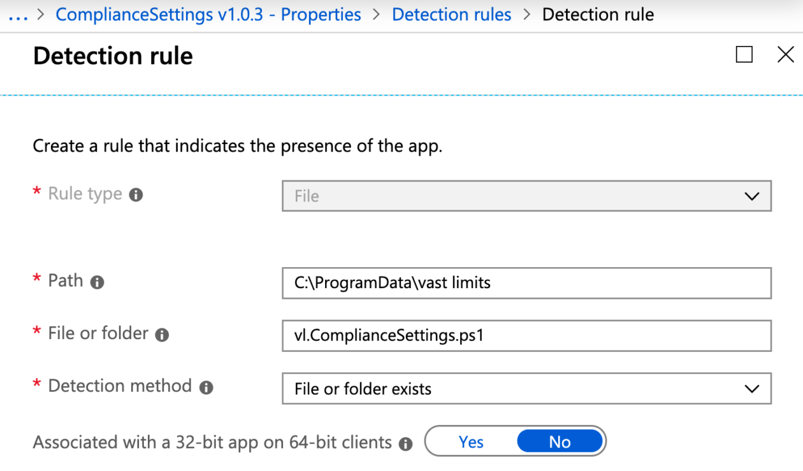
Task: Open ComplianceSettings v1.0.3 Properties link
Action: [208, 14]
